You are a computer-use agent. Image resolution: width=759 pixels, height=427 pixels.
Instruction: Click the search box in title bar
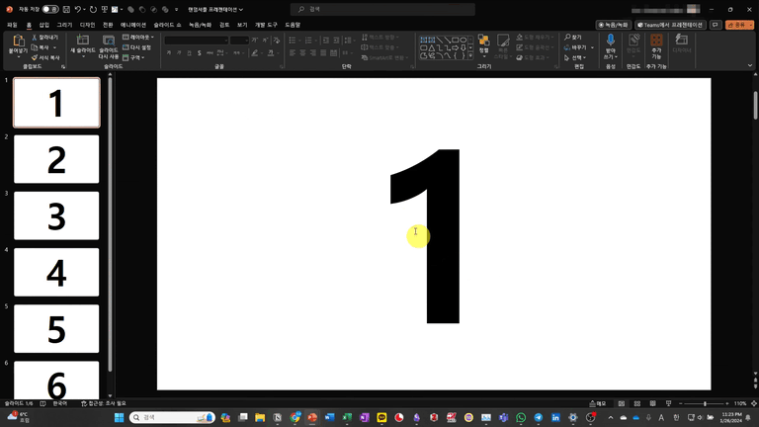(382, 9)
